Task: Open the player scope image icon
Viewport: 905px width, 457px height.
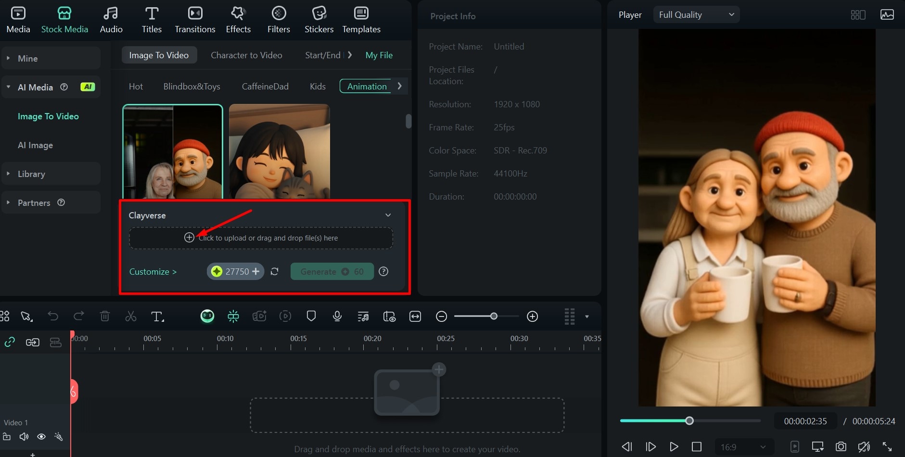Action: click(887, 15)
